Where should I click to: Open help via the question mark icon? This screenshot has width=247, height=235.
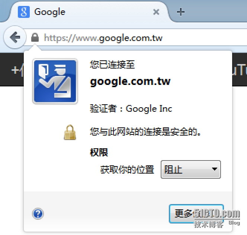click(38, 214)
